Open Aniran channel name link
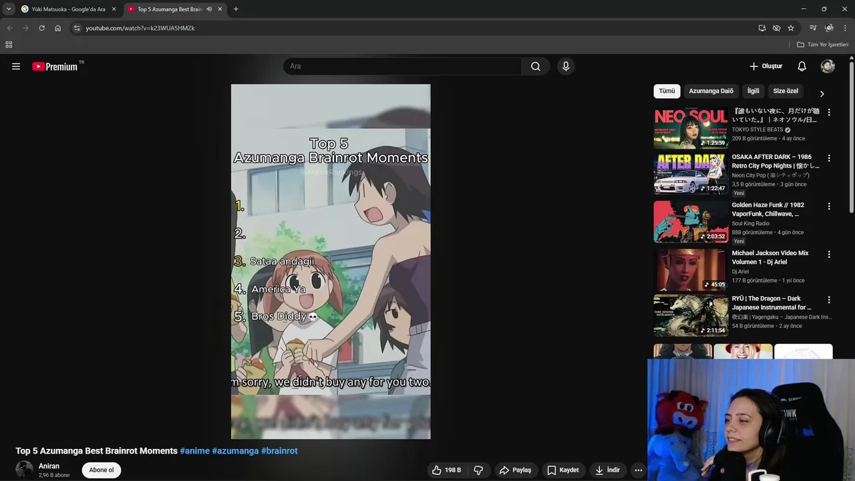The height and width of the screenshot is (481, 855). point(49,466)
